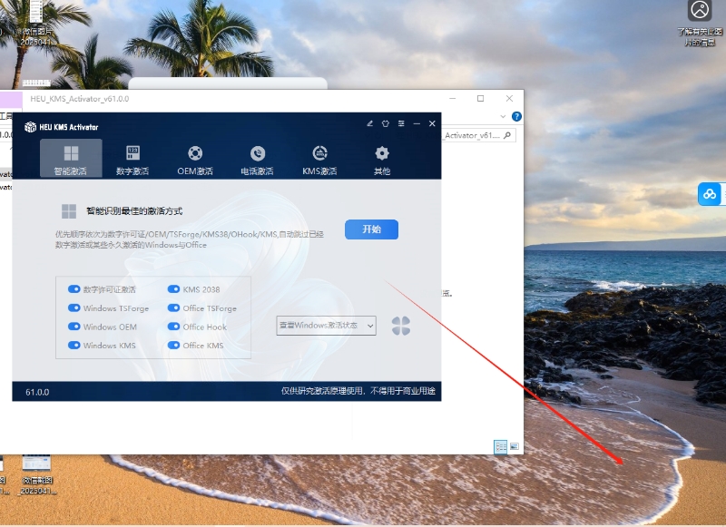Click the HEU KMS Activator logo icon

[30, 127]
